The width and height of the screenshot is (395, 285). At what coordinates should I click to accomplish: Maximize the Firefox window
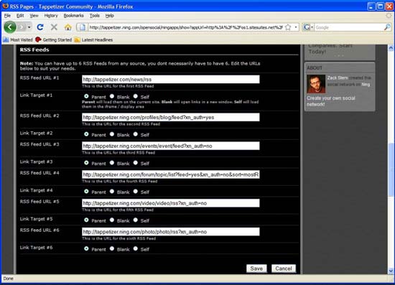pyautogui.click(x=381, y=6)
